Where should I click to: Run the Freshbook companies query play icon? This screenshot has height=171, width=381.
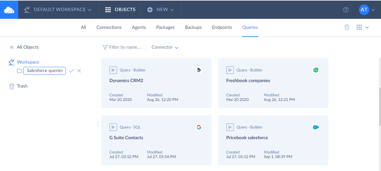(x=230, y=70)
